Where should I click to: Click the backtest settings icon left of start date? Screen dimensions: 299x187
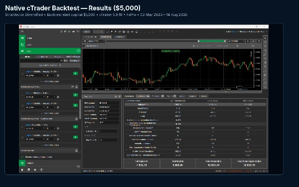(x=85, y=41)
